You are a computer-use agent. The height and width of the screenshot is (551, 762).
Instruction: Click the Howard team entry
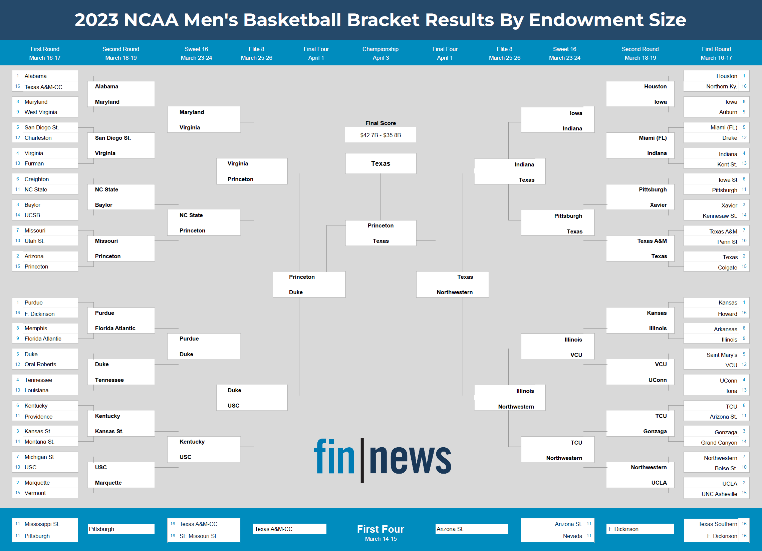coord(727,314)
